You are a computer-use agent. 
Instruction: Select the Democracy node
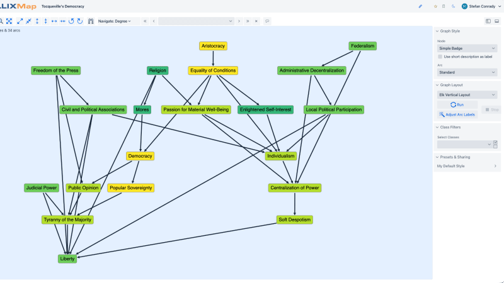coord(140,156)
